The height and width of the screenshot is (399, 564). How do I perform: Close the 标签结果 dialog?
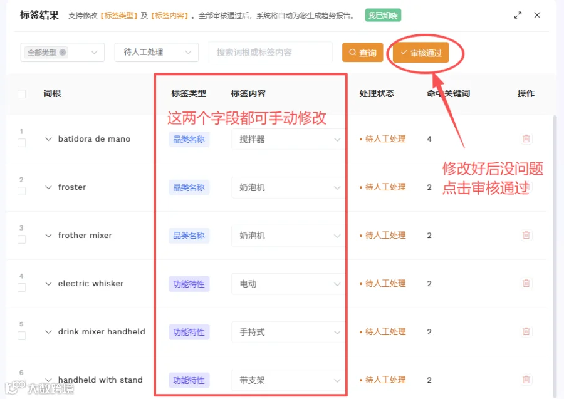point(537,15)
